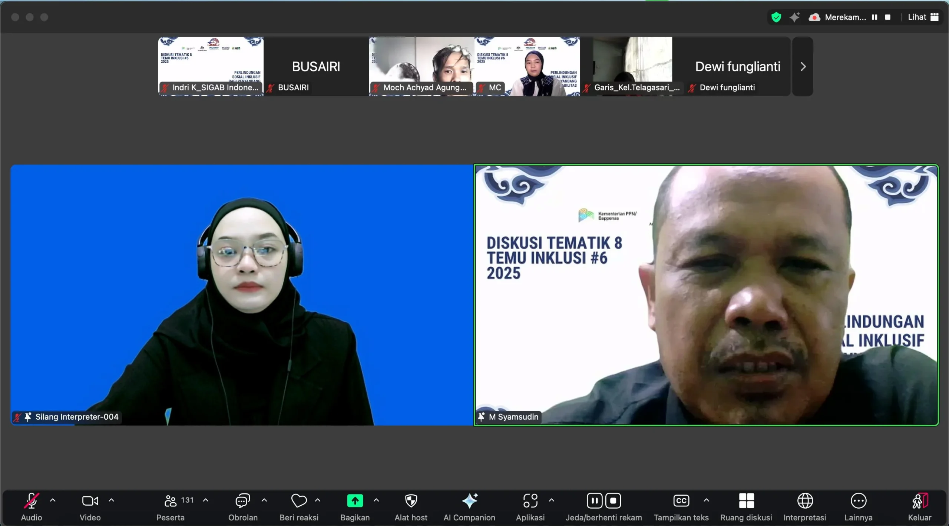Open Ruang diskusi breakout rooms
The image size is (949, 526).
pyautogui.click(x=746, y=501)
